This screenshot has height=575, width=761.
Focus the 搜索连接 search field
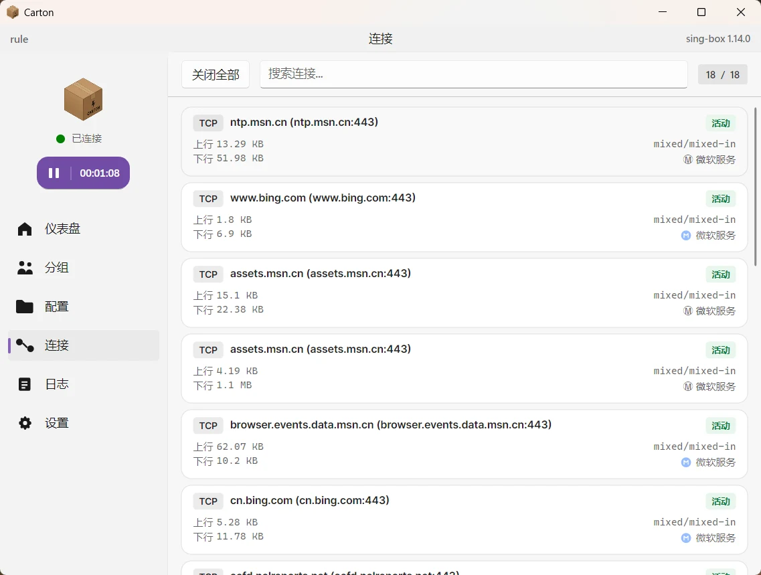[474, 74]
